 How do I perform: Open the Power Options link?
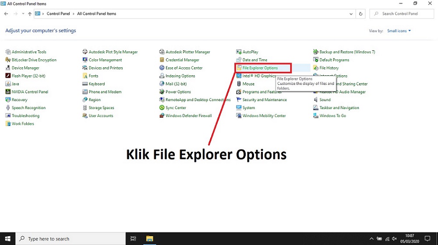[x=178, y=91]
